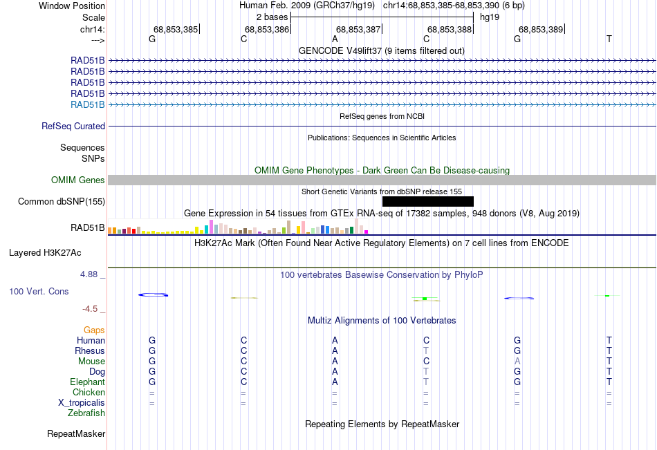The width and height of the screenshot is (657, 450).
Task: Click Short Genetic Variants from dbSNP title
Action: pos(382,191)
